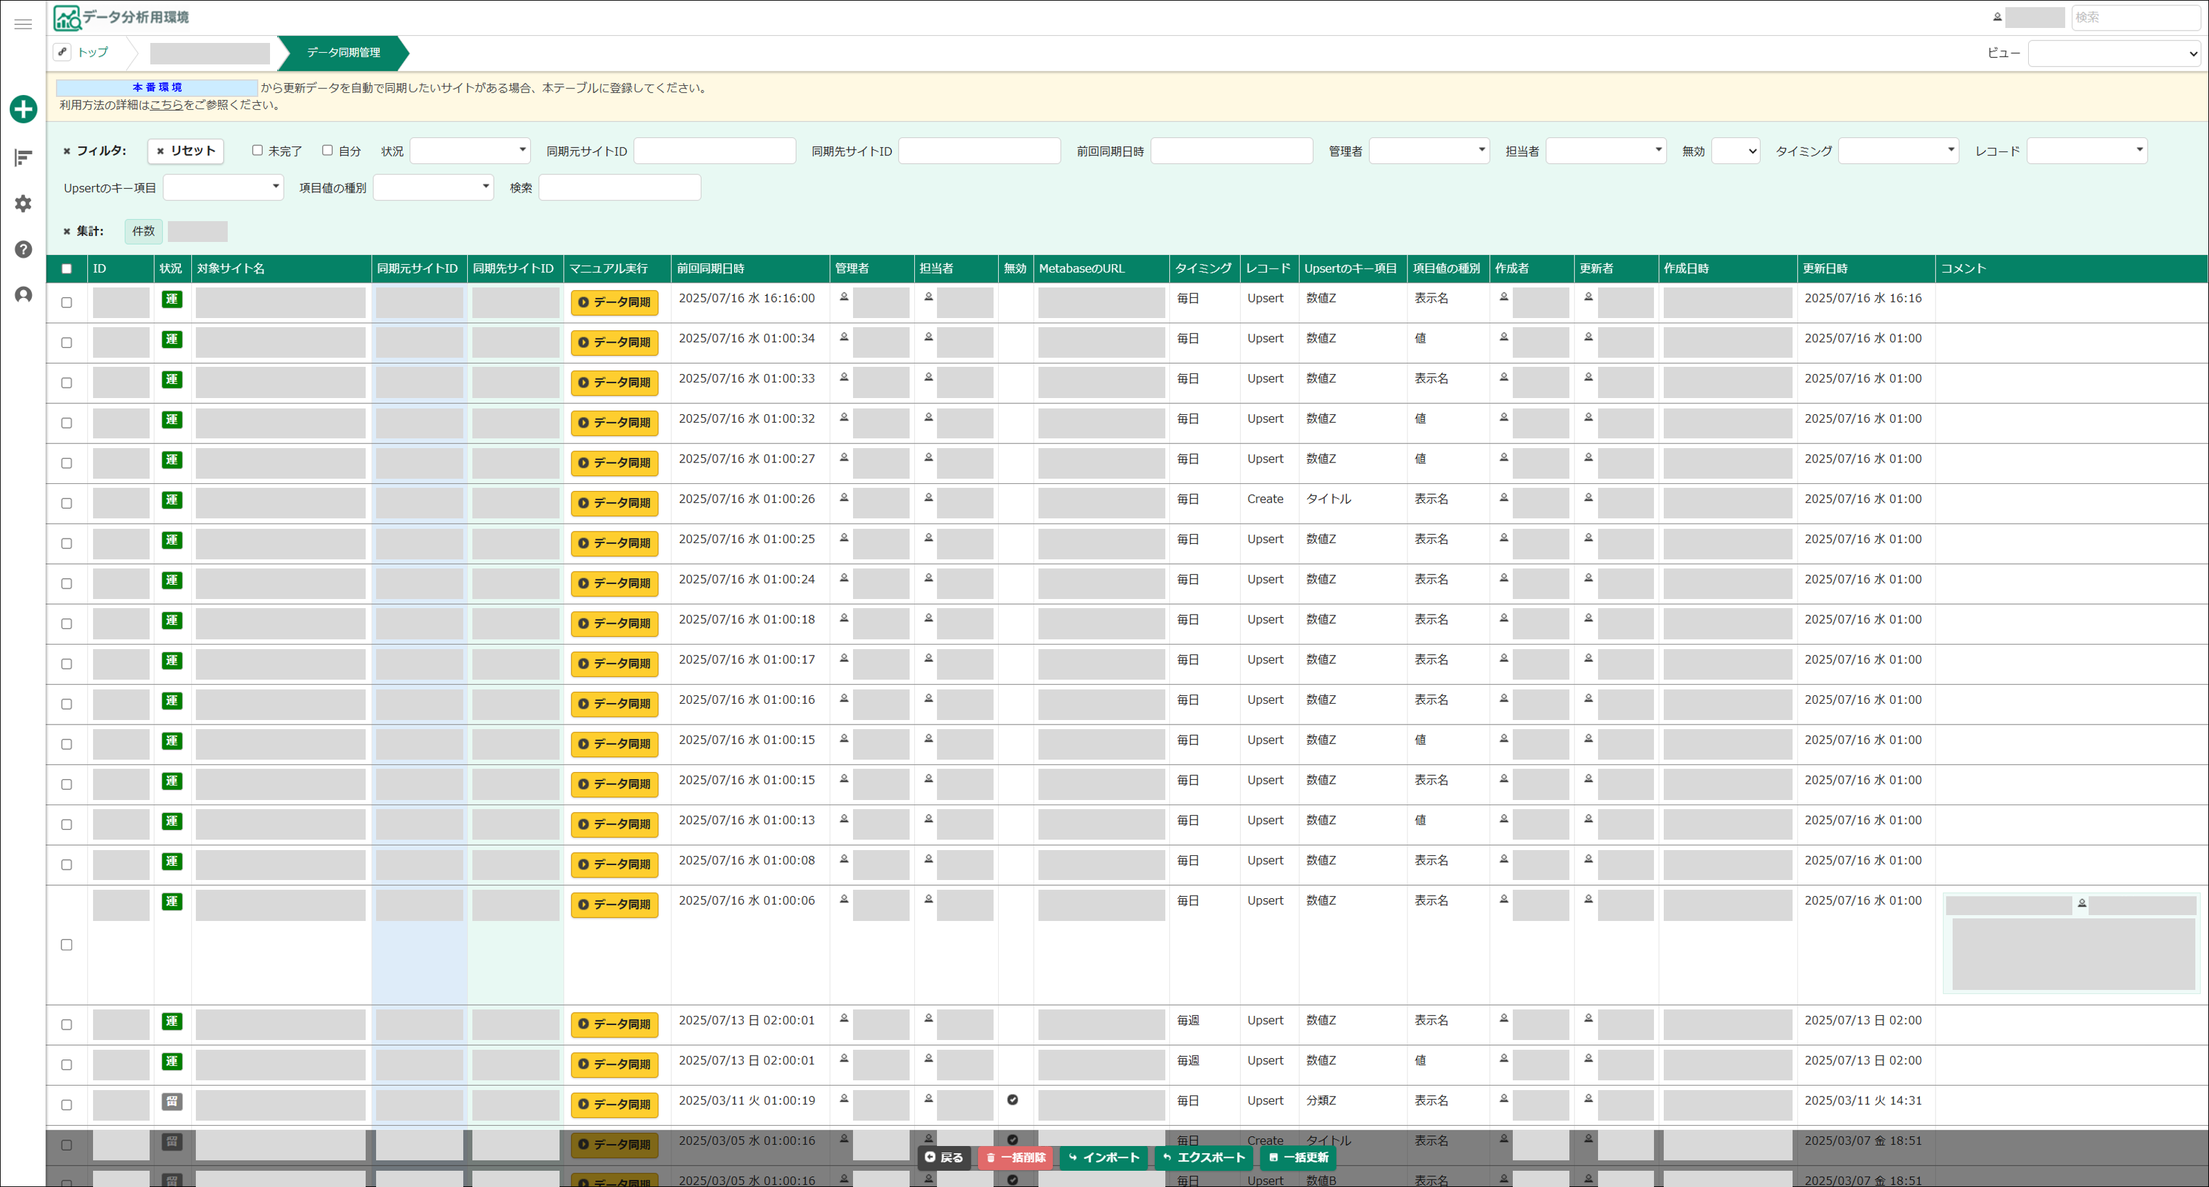
Task: Go to トップ breadcrumb
Action: [x=92, y=52]
